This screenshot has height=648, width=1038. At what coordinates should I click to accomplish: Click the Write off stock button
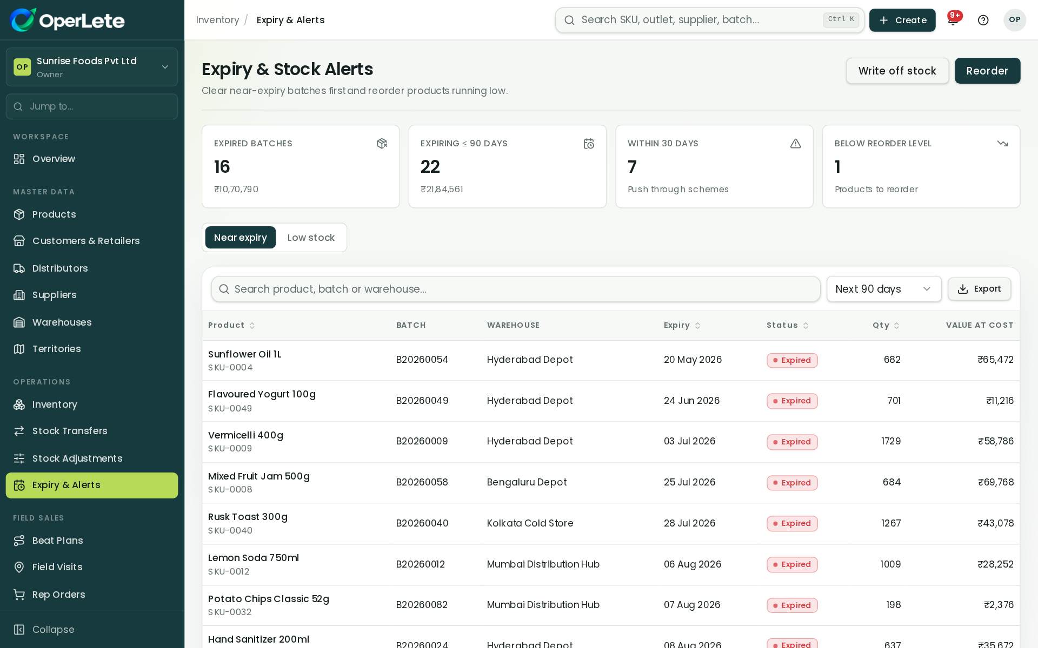897,71
